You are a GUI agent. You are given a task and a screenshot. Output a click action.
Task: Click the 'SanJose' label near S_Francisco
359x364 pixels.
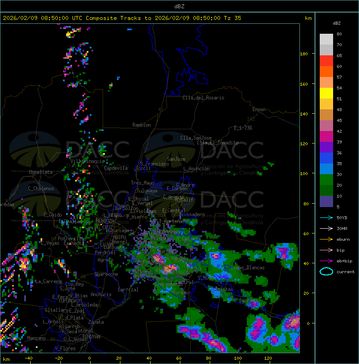coord(176,159)
